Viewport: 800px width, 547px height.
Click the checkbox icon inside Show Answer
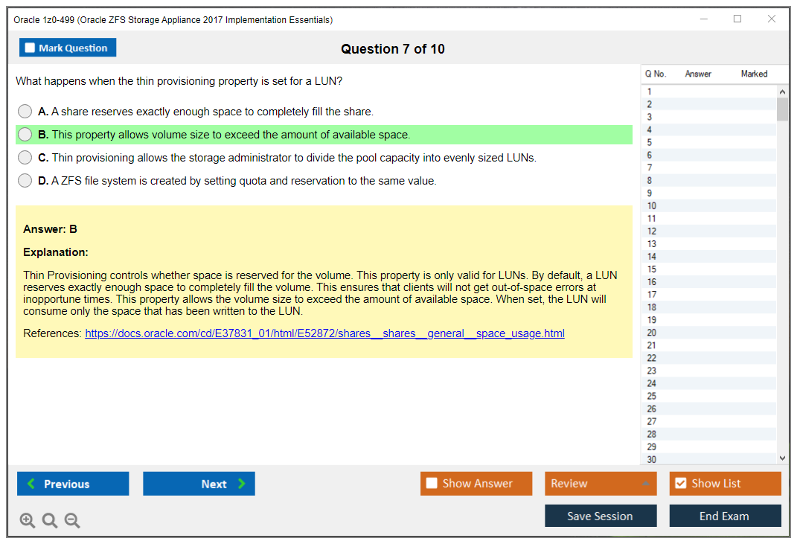432,483
